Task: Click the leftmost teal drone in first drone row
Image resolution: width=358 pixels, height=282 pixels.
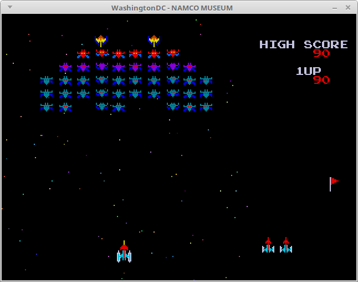Action: 47,80
